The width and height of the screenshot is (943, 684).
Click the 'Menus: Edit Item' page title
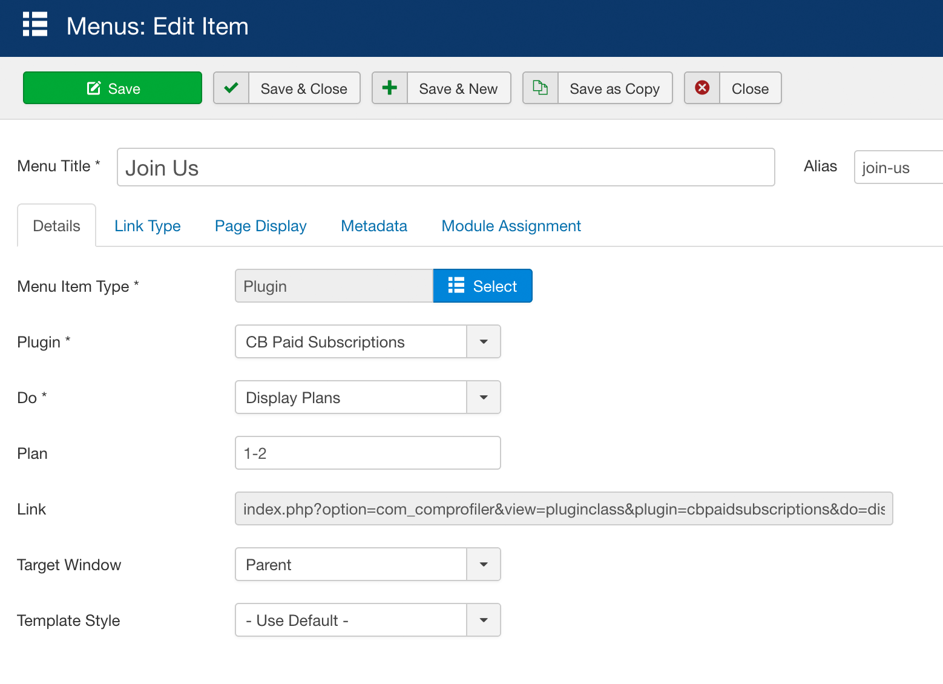157,26
